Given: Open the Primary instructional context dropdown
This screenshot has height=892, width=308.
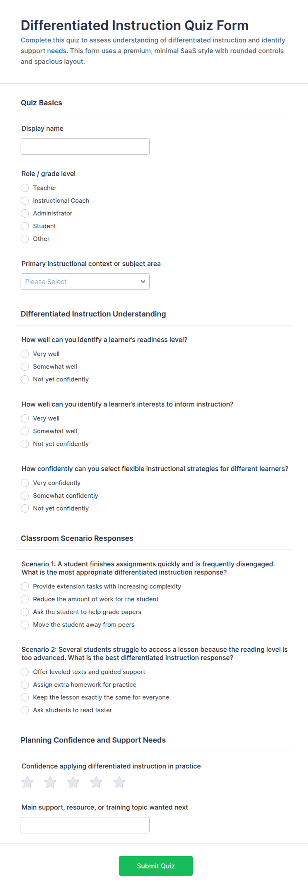Looking at the screenshot, I should [x=85, y=282].
